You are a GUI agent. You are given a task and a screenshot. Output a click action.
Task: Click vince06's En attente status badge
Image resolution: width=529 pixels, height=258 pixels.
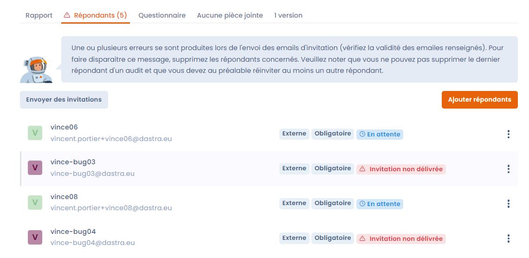coord(380,134)
